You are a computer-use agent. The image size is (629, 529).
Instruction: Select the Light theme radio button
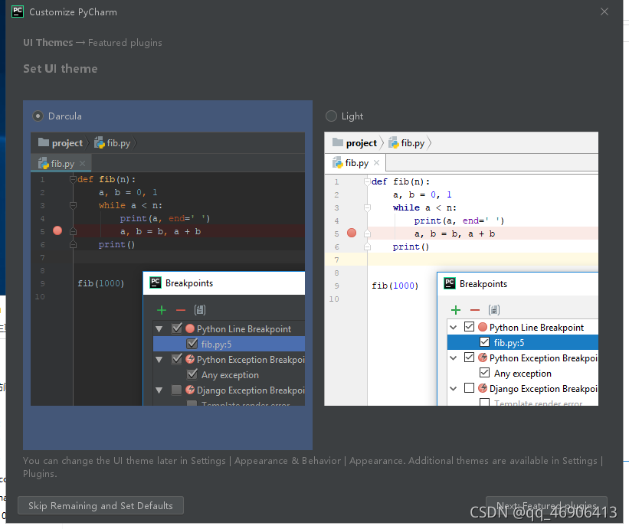tap(331, 116)
